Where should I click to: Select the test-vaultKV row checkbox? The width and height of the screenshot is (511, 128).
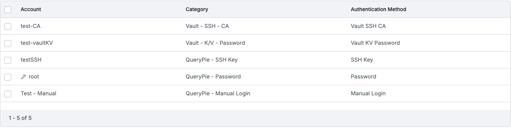tap(8, 43)
